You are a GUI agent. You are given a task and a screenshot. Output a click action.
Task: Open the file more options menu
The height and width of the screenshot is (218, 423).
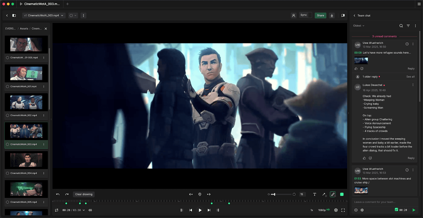(84, 15)
